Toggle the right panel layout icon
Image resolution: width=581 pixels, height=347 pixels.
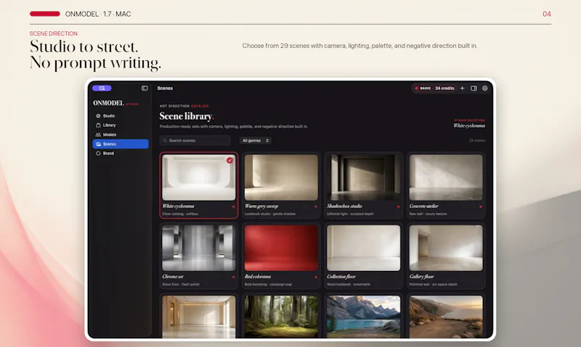474,88
